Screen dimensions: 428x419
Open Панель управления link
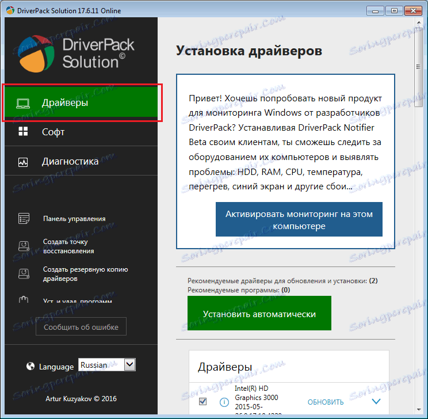tap(74, 219)
